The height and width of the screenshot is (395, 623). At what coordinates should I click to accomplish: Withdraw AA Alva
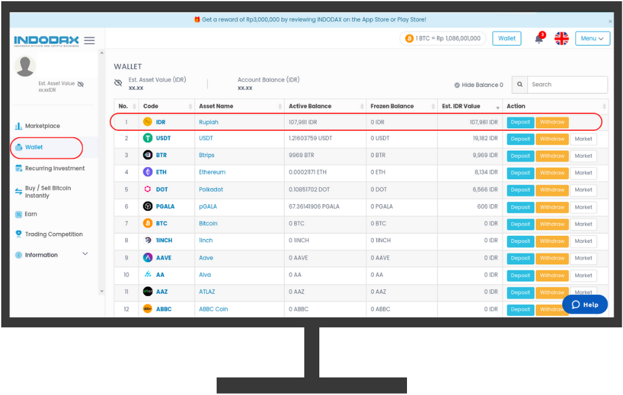(x=552, y=275)
